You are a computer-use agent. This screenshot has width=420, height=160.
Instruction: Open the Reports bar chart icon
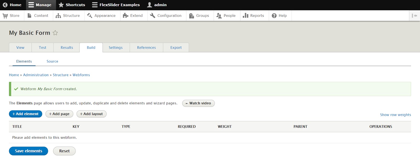[x=245, y=16]
